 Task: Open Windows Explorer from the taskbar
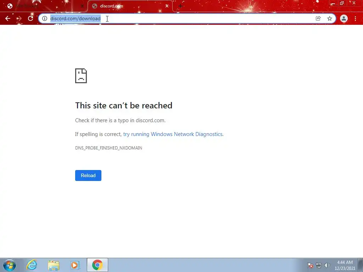(54, 265)
